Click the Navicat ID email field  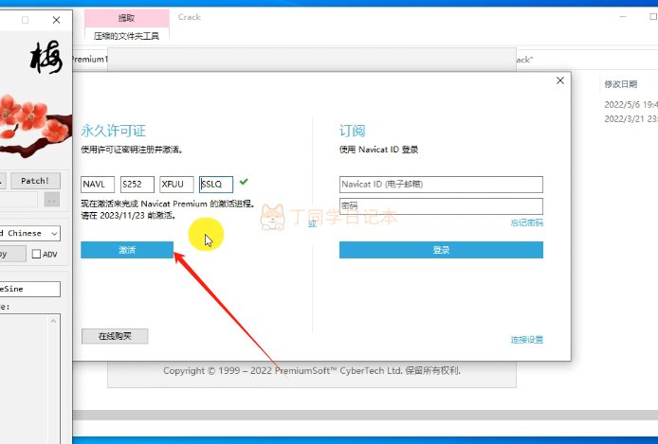point(441,185)
